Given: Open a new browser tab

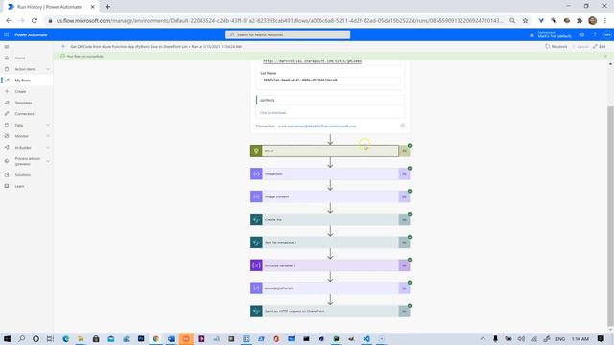Looking at the screenshot, I should [x=107, y=7].
